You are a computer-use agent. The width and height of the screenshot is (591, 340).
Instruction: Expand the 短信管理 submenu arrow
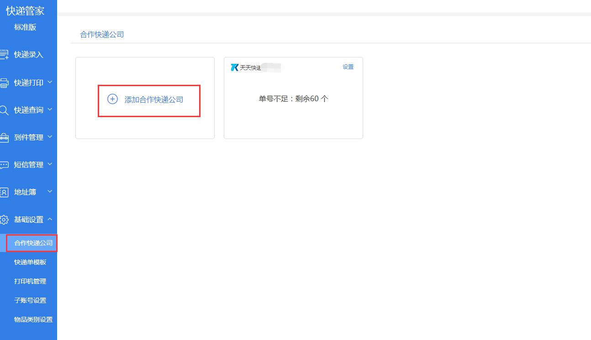point(50,165)
